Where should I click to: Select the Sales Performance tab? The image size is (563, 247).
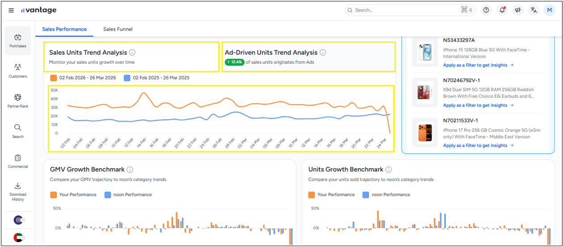coord(64,29)
